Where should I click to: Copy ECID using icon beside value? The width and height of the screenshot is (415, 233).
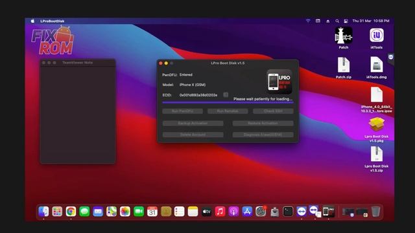[x=226, y=94]
